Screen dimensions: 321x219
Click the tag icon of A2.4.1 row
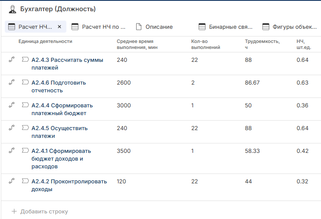tap(25, 151)
